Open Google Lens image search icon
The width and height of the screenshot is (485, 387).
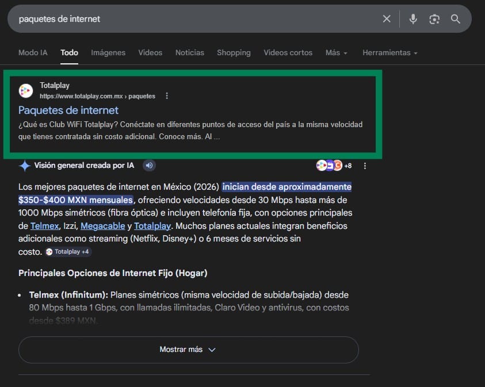point(434,19)
